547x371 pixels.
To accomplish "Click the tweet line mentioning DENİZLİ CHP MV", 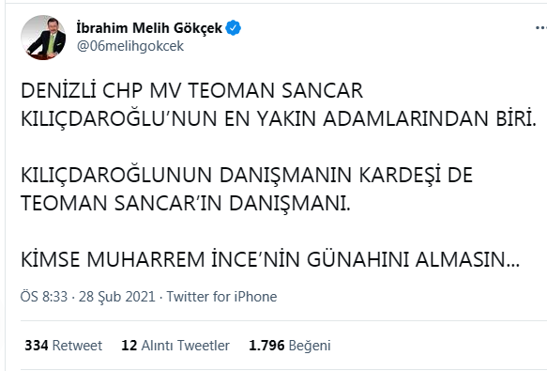I will (191, 90).
